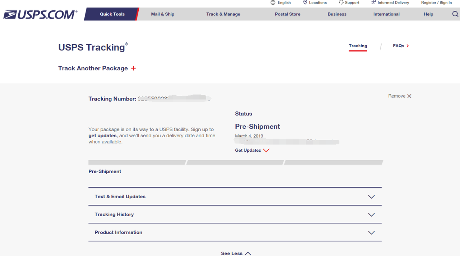Open the Track & Manage menu
This screenshot has width=460, height=256.
coord(223,14)
